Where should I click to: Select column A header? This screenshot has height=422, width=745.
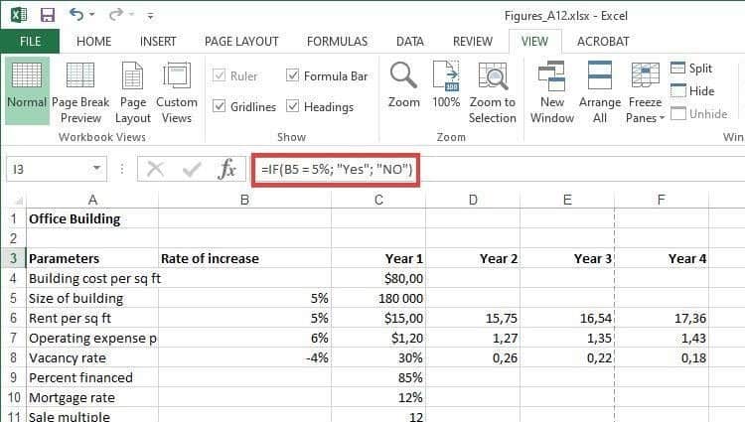pos(92,200)
